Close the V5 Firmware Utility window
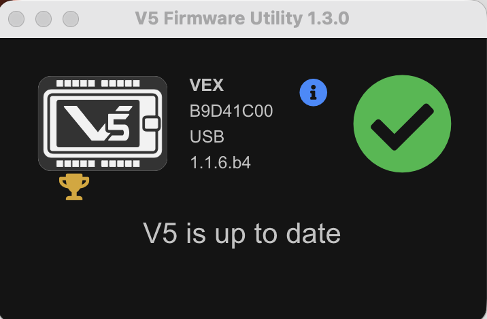Viewport: 487px width, 319px height. click(16, 19)
